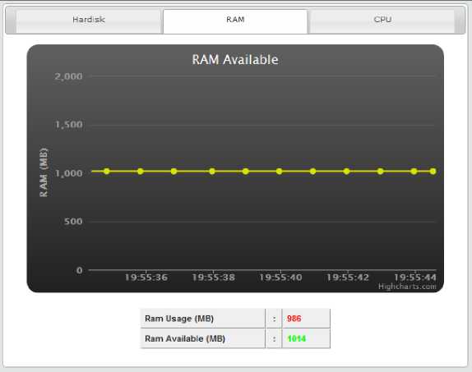
Task: Click the red 986 RAM usage value
Action: tap(294, 319)
